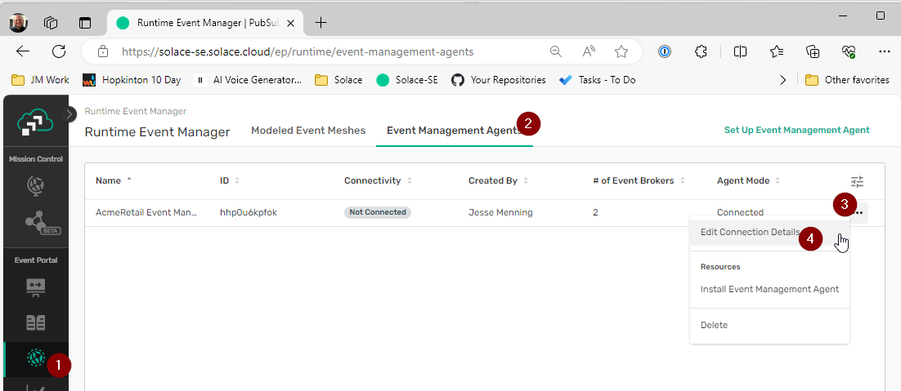This screenshot has width=901, height=391.
Task: Open the Solace-SE bookmark
Action: [x=407, y=80]
